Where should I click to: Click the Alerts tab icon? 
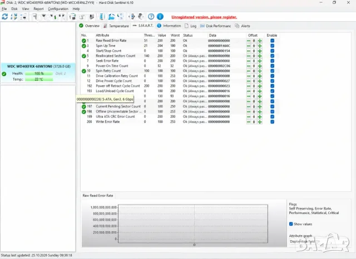click(x=237, y=26)
